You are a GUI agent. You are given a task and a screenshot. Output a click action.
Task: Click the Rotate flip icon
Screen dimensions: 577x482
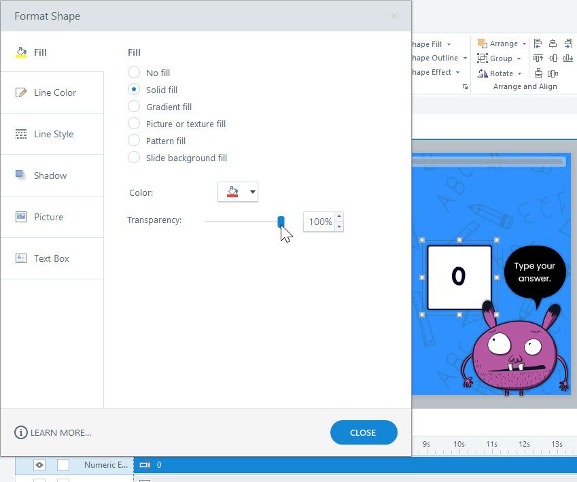pyautogui.click(x=482, y=73)
